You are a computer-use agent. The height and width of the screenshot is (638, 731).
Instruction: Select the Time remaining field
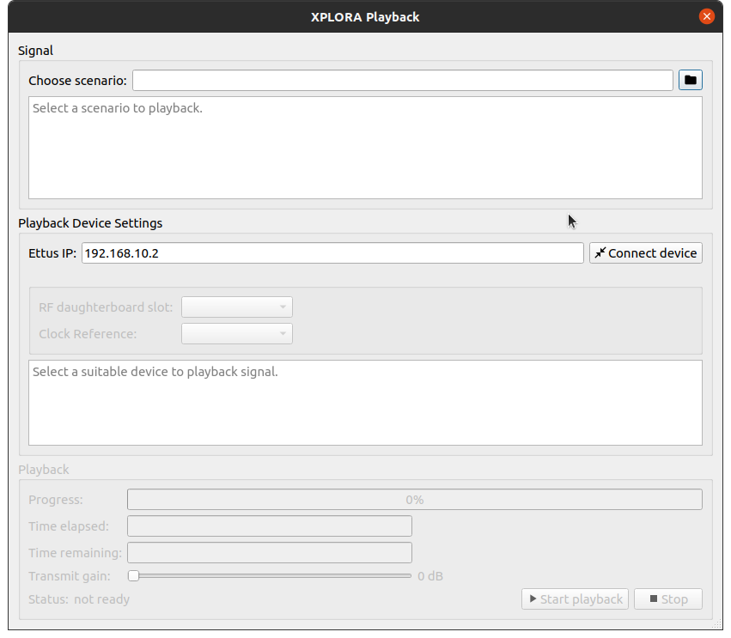[x=270, y=553]
